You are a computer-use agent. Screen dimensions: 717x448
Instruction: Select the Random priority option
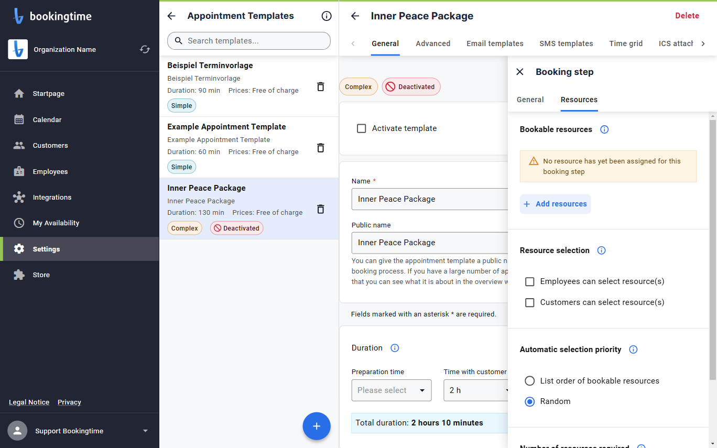[530, 401]
